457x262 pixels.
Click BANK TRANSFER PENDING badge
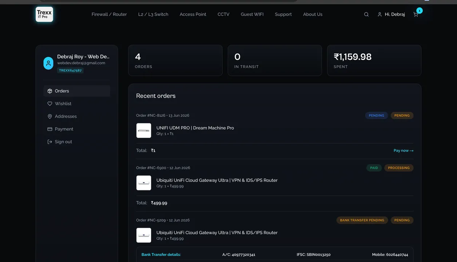[x=362, y=220]
